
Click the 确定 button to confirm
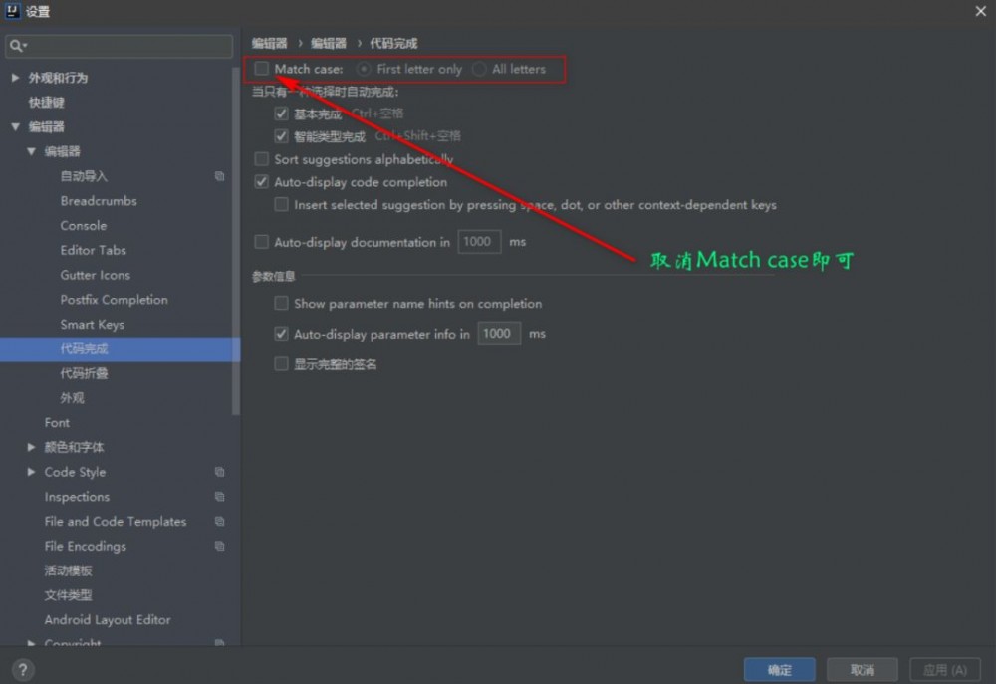pos(780,669)
